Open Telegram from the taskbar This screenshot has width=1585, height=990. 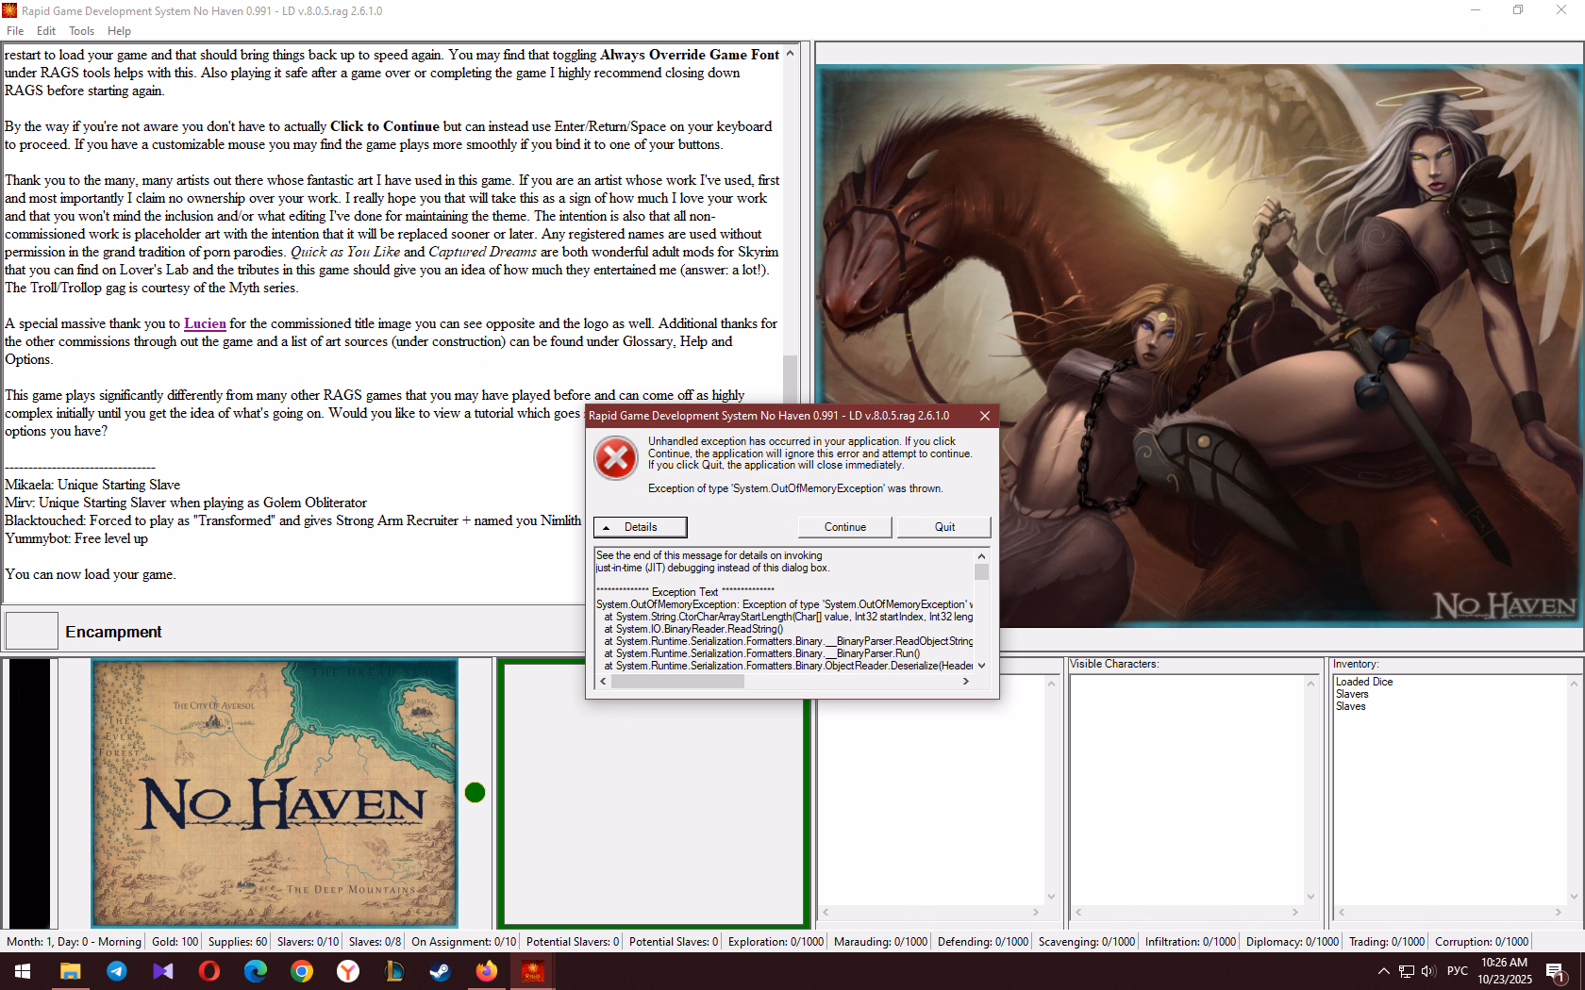(116, 971)
